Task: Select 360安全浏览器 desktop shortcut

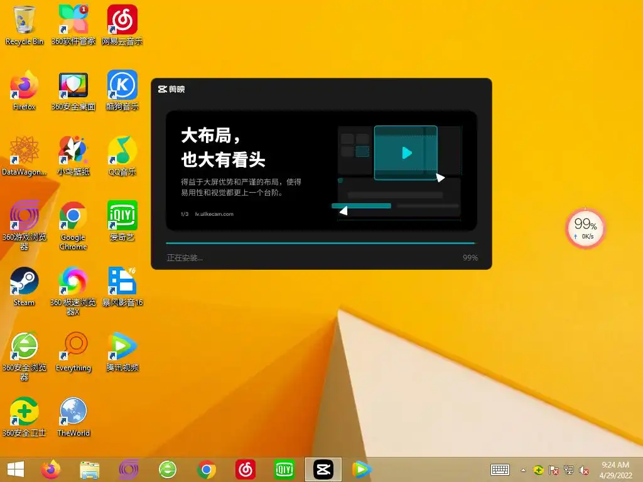Action: point(24,356)
